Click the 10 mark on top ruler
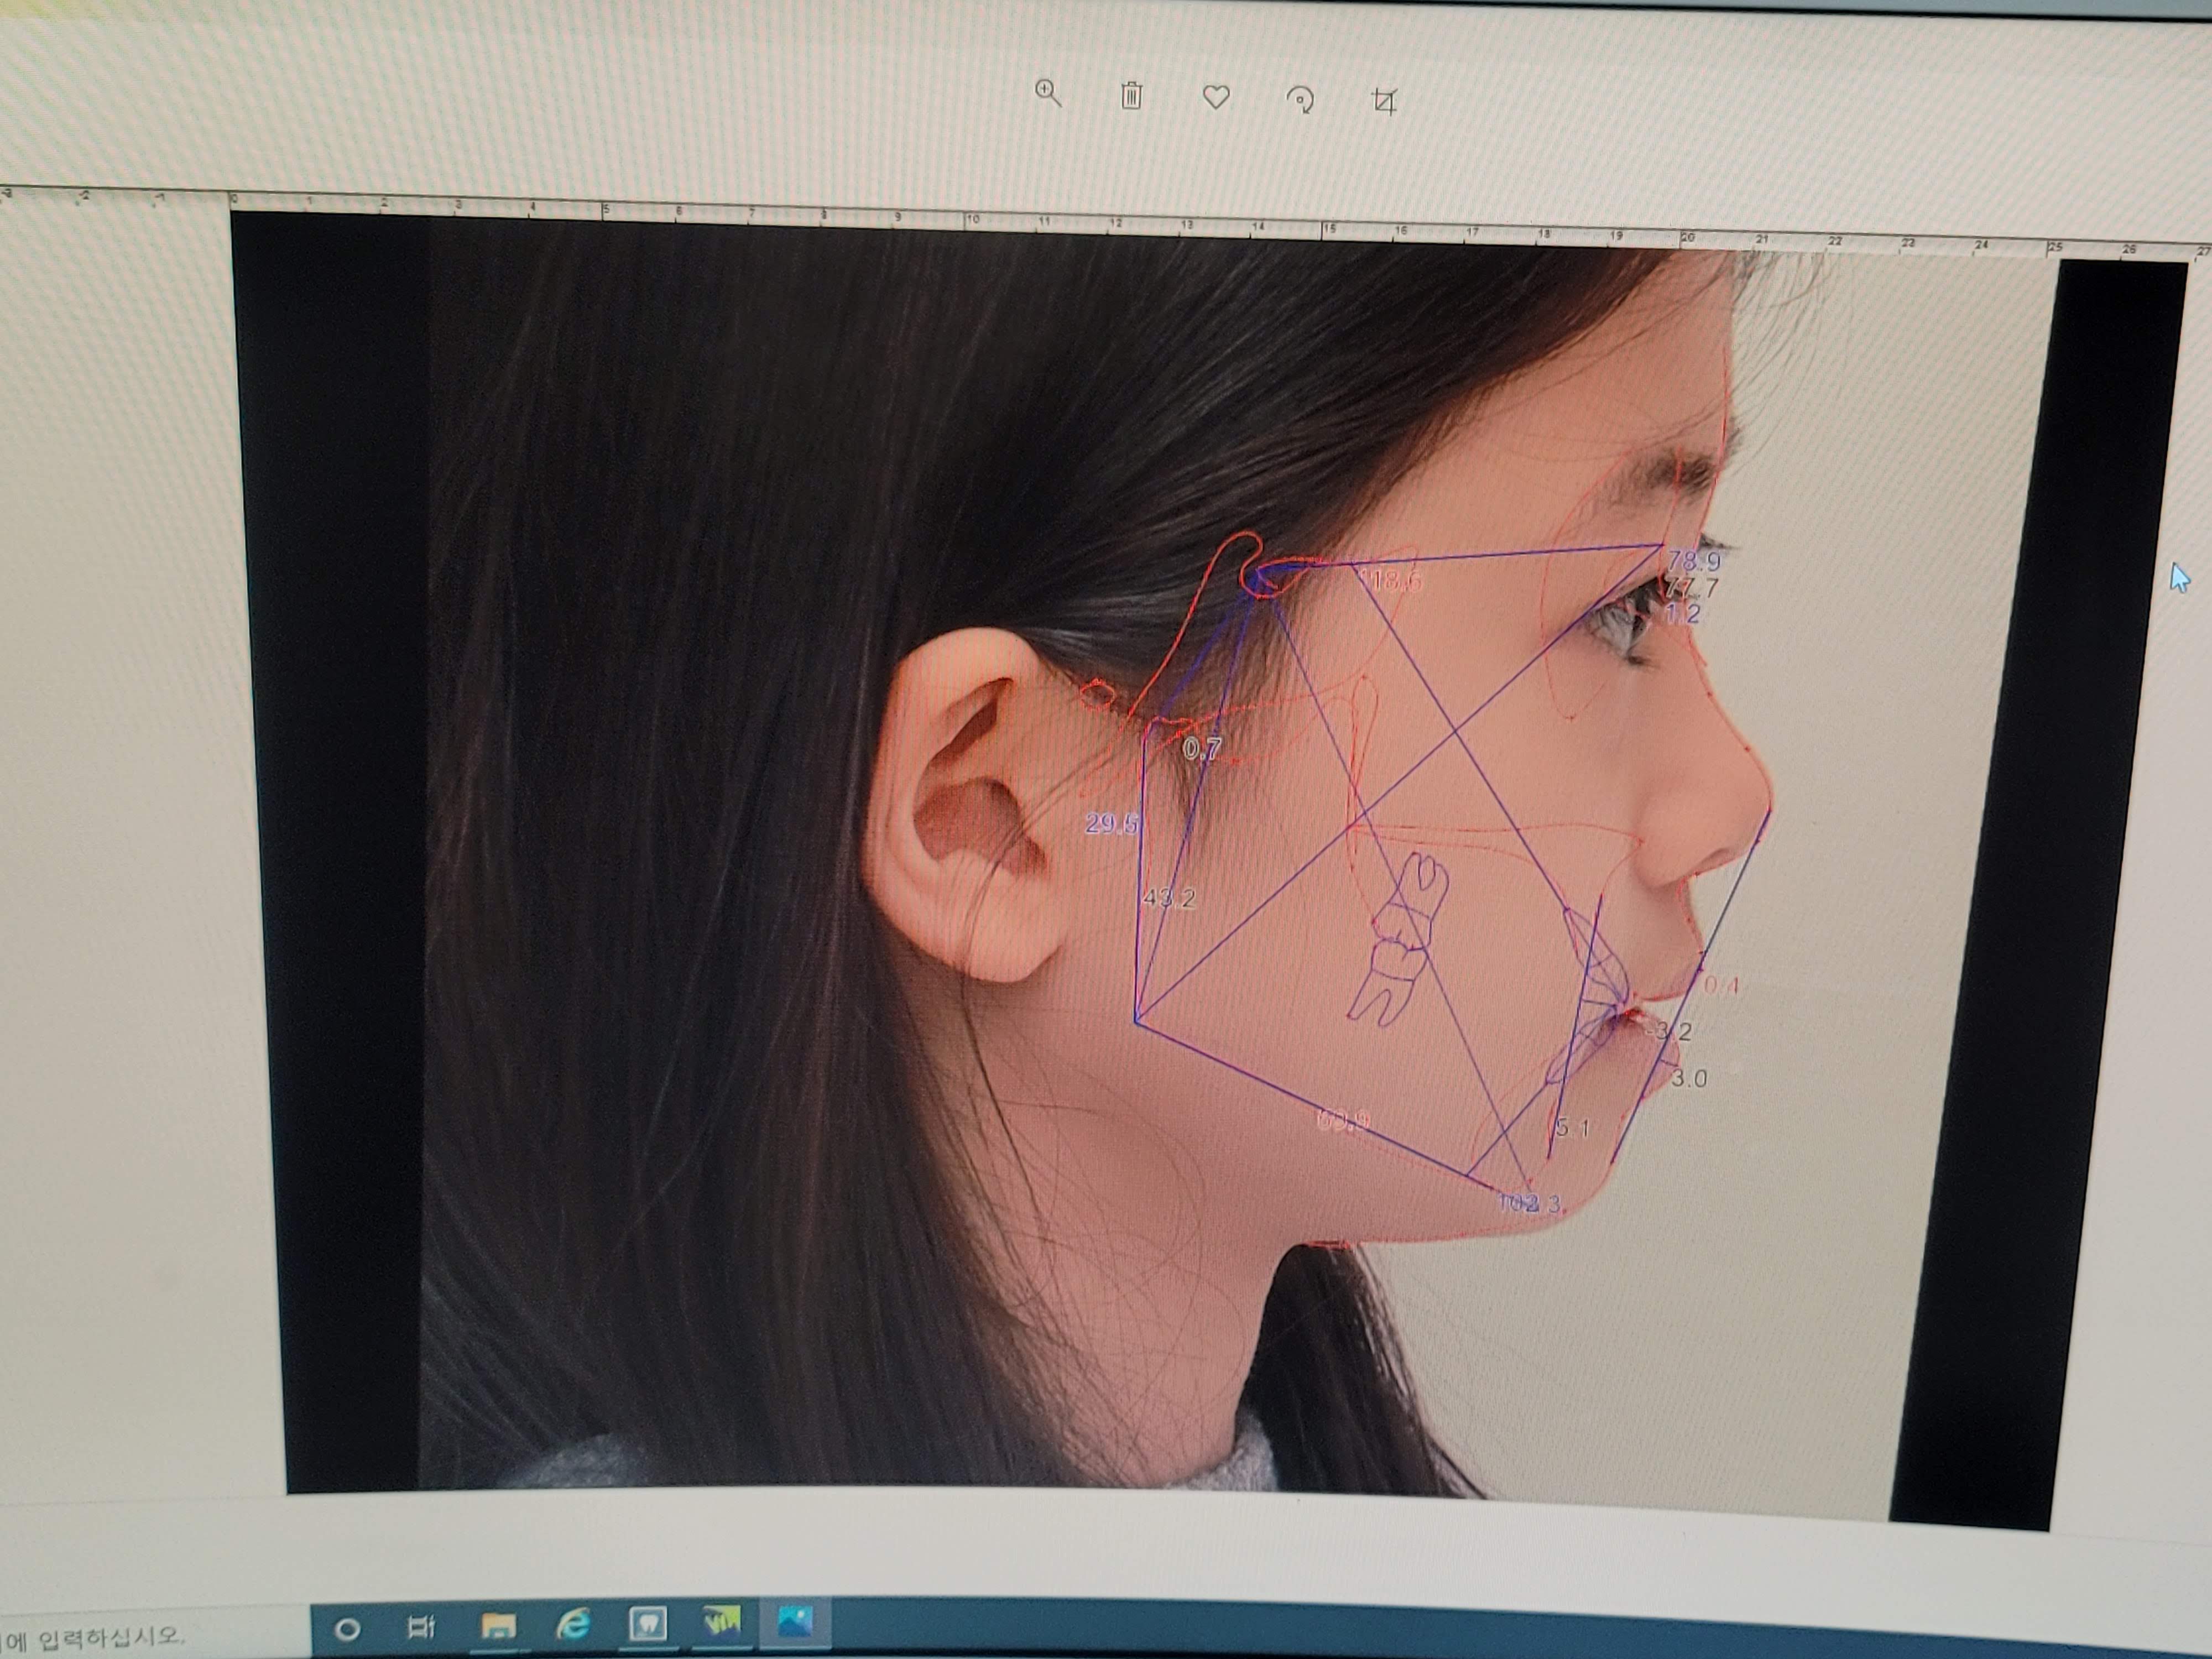The image size is (2212, 1659). [x=972, y=219]
